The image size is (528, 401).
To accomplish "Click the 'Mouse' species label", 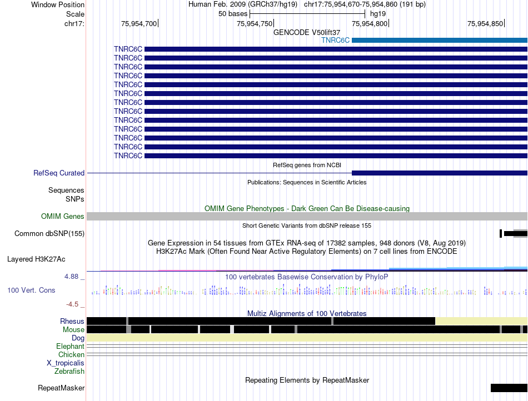I will click(73, 330).
